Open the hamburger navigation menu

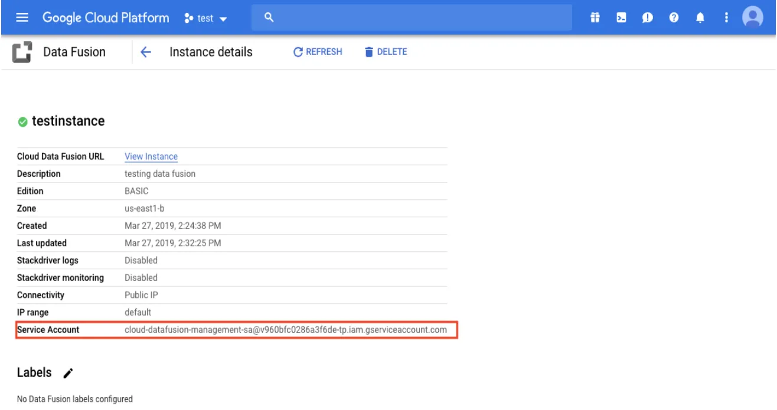[x=22, y=18]
